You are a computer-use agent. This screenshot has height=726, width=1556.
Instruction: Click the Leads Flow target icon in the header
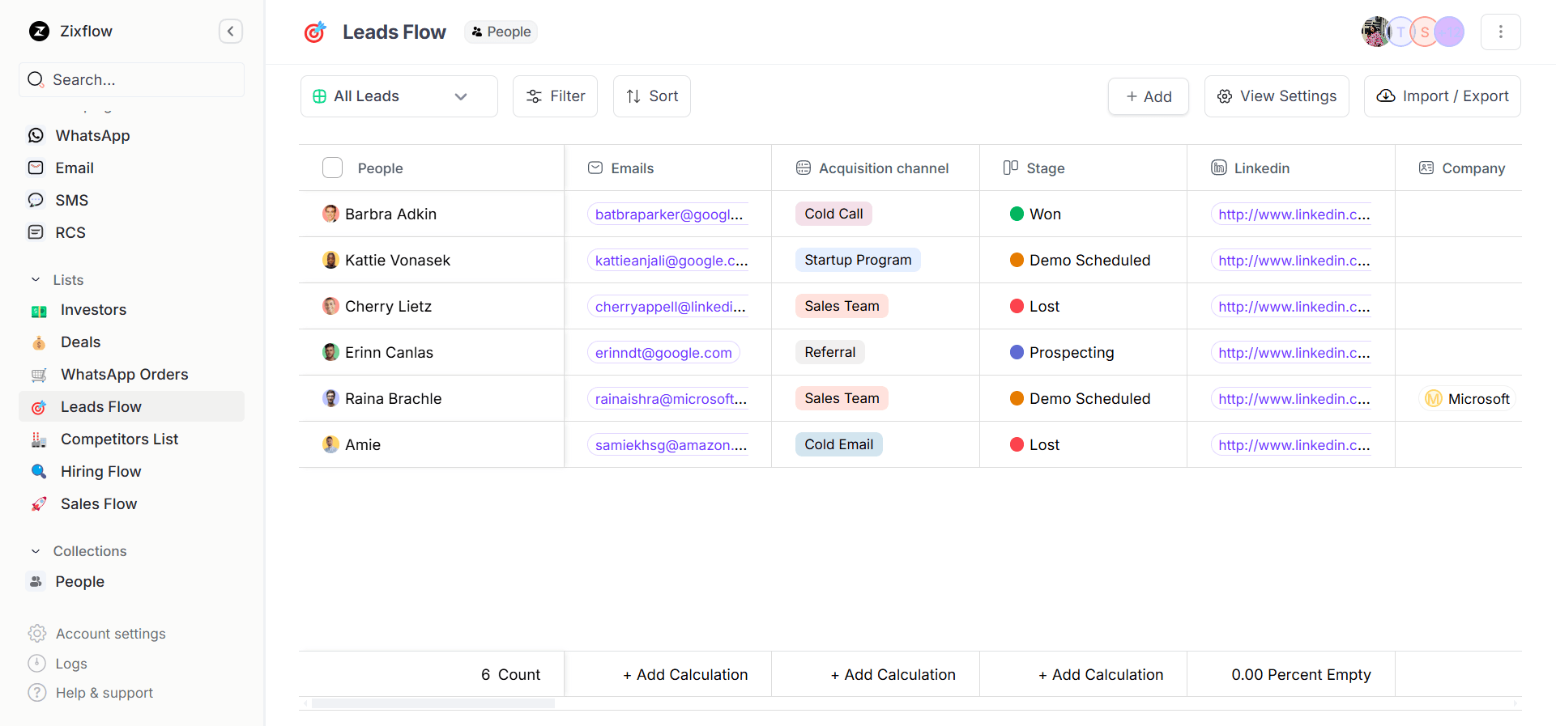tap(315, 32)
